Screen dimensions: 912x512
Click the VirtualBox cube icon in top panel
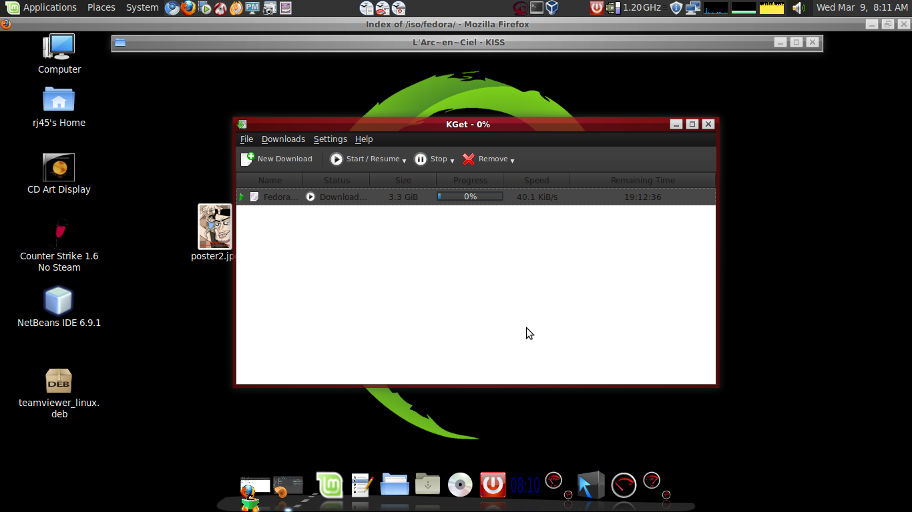click(552, 8)
